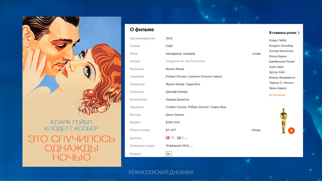This screenshot has height=181, width=322.
Task: Click the slogan "Together for the first time!"
Action: (185, 61)
